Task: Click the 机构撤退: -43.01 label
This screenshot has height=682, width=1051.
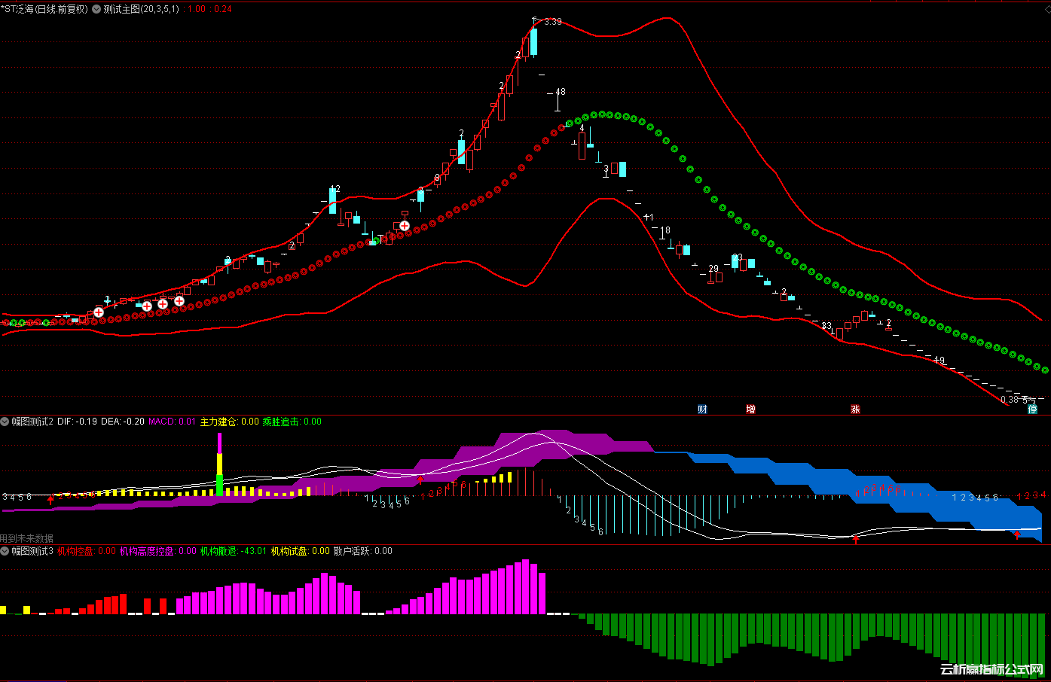Action: (234, 551)
